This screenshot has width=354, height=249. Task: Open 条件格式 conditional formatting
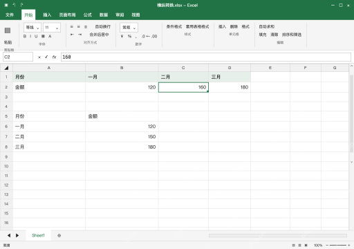pos(174,27)
